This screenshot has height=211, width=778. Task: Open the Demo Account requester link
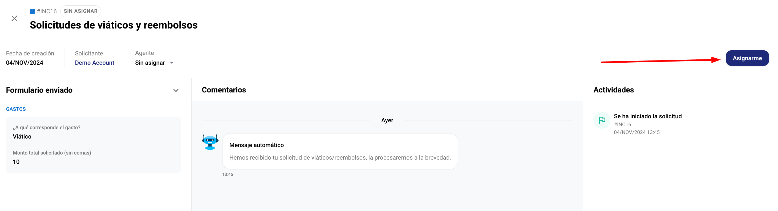[95, 63]
